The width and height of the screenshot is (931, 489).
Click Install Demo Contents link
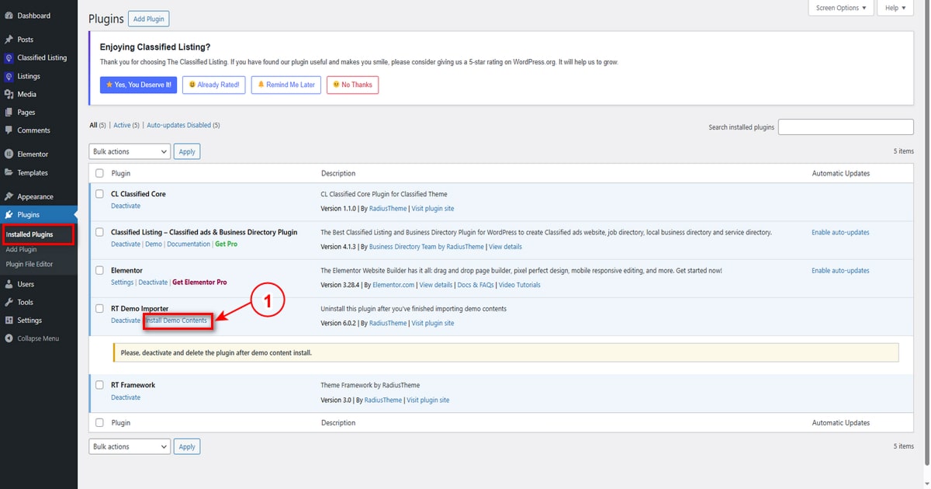click(177, 321)
